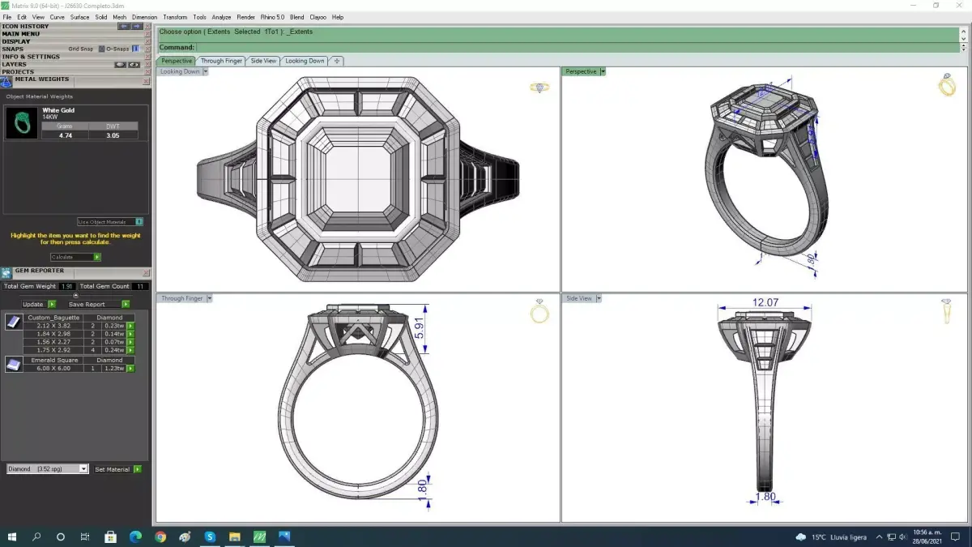This screenshot has width=972, height=547.
Task: Close the Metal Weights panel
Action: pyautogui.click(x=146, y=81)
